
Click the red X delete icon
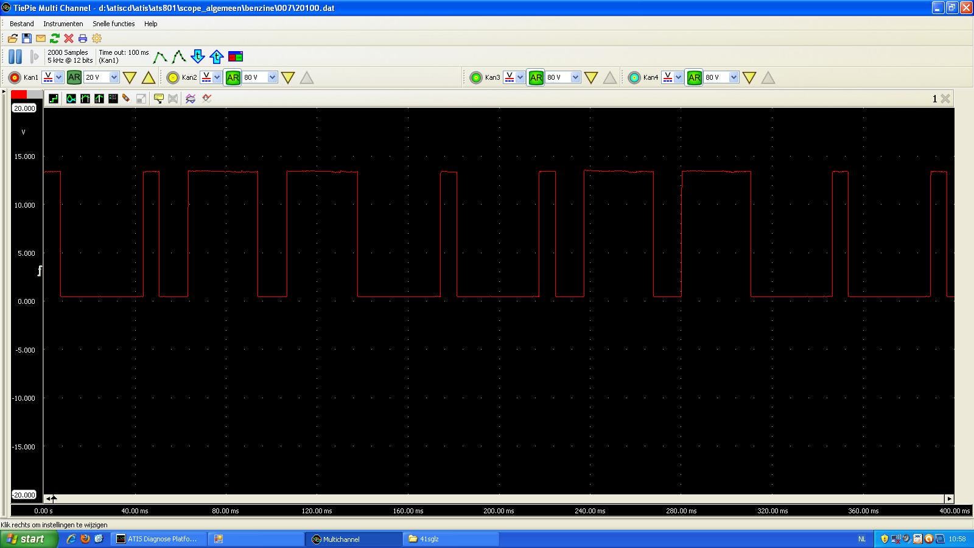pyautogui.click(x=69, y=38)
